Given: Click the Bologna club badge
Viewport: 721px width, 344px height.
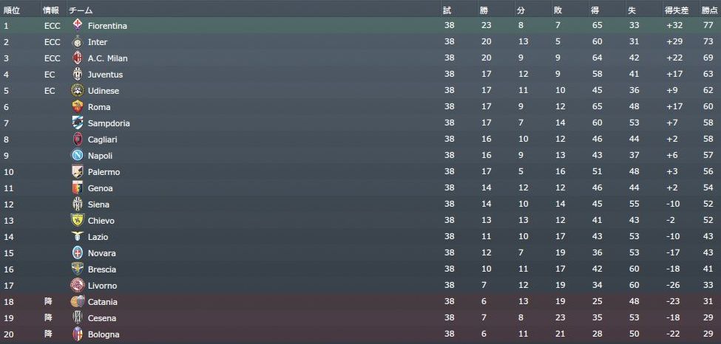Looking at the screenshot, I should [77, 334].
